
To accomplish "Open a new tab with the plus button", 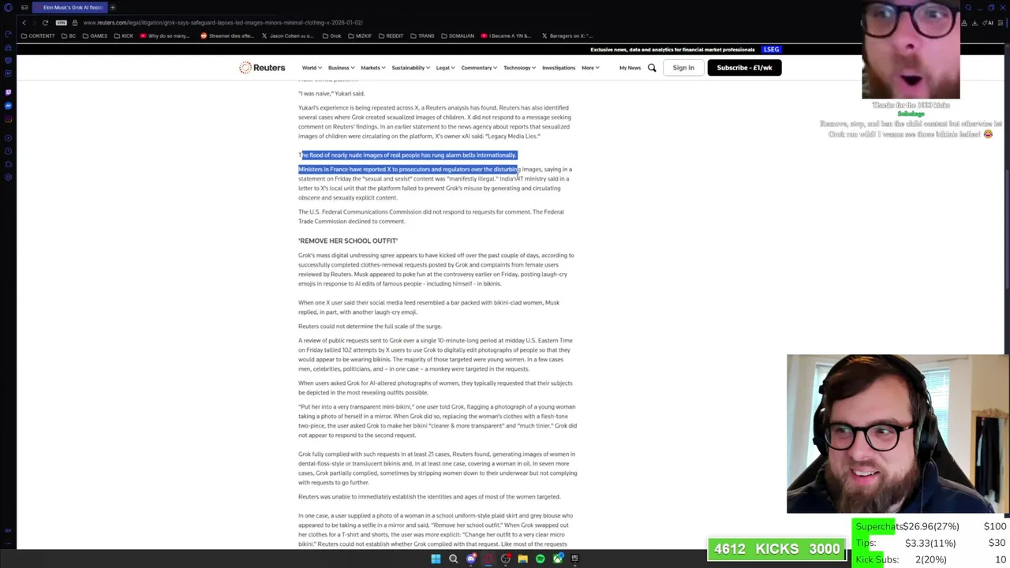I will pyautogui.click(x=113, y=7).
